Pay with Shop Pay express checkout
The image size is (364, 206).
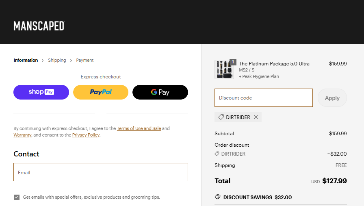pos(41,92)
